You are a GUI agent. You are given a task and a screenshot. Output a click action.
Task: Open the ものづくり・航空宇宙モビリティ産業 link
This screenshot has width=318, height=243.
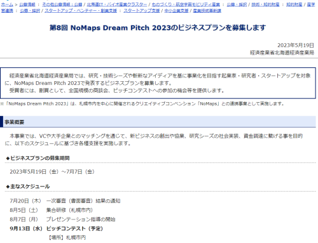(186, 4)
